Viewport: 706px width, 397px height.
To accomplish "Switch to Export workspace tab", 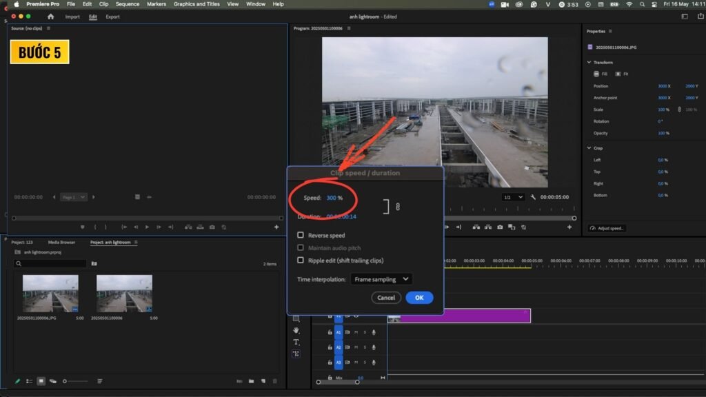I will pos(112,17).
